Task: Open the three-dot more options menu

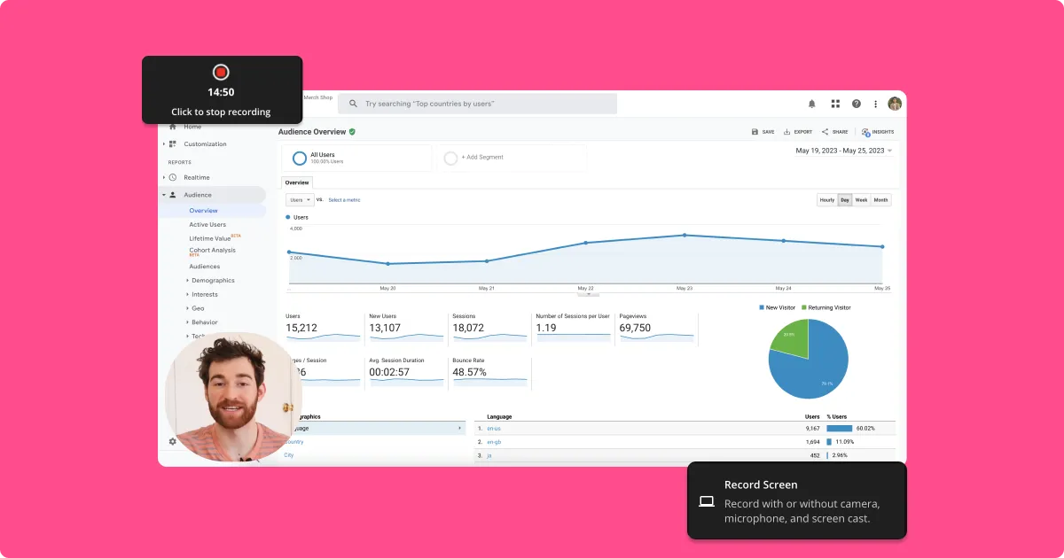Action: point(876,104)
